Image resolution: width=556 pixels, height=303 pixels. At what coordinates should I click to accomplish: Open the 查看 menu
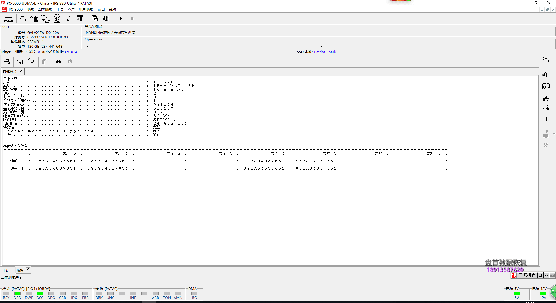pos(71,9)
